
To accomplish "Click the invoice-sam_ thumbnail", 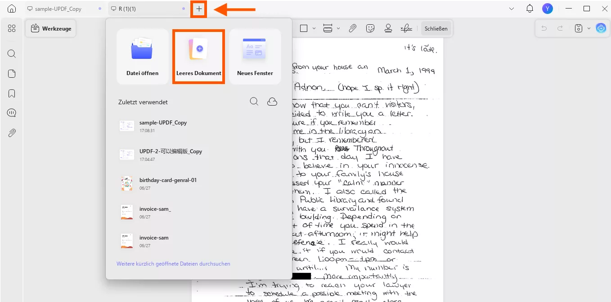I will point(127,212).
